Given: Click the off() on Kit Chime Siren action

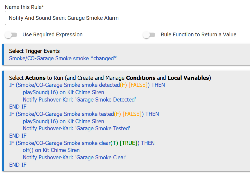Looking at the screenshot, I should click(51, 150).
